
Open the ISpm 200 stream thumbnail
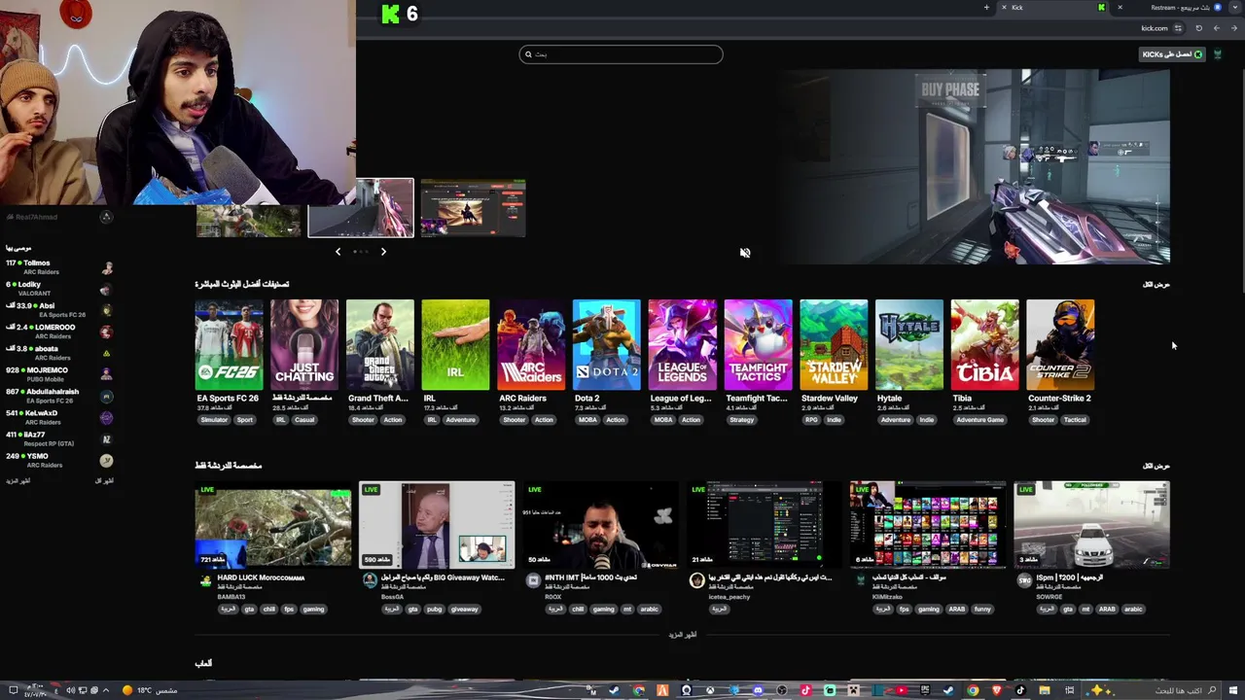[1092, 524]
